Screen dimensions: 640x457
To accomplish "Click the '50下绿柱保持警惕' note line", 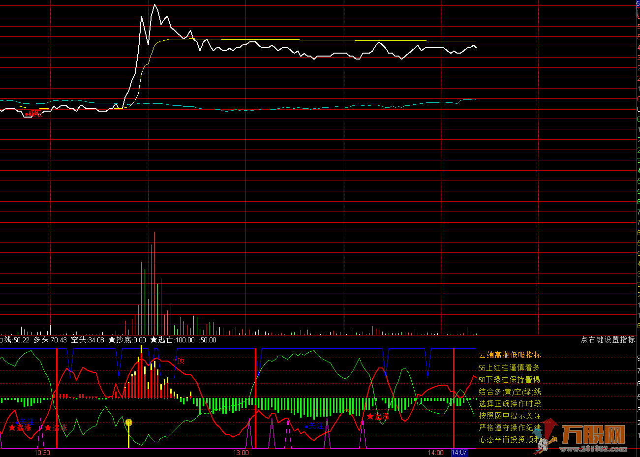I will tap(509, 379).
